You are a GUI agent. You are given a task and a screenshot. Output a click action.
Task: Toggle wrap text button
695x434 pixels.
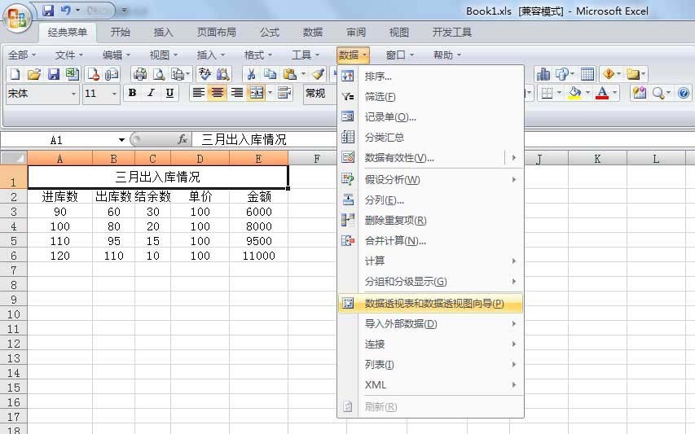(x=284, y=93)
